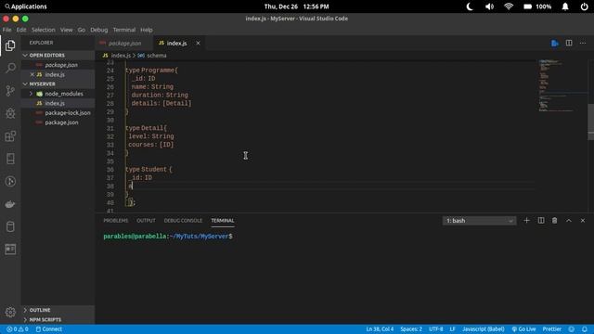Switch to the Problems panel tab
The height and width of the screenshot is (334, 594).
(x=116, y=221)
